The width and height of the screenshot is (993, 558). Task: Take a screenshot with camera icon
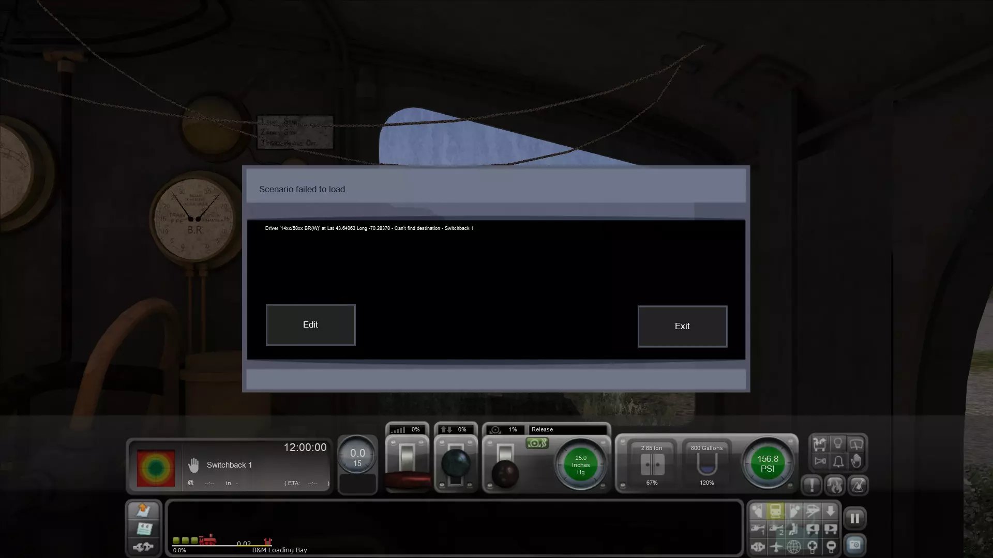pyautogui.click(x=854, y=545)
